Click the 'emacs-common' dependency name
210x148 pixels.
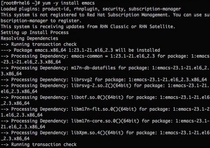click(87, 56)
